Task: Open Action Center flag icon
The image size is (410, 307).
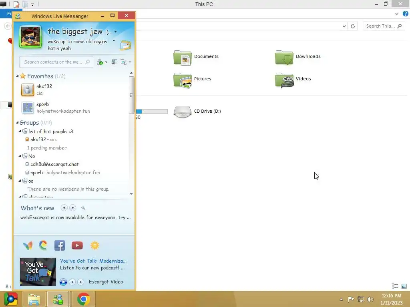Action: [351, 299]
